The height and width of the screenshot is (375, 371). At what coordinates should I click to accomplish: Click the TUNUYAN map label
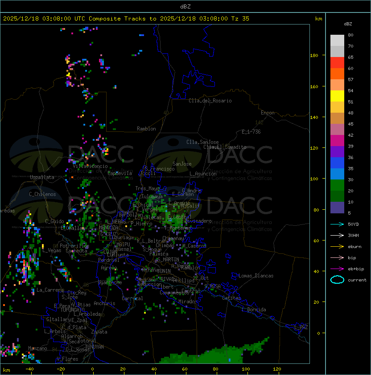[95, 347]
